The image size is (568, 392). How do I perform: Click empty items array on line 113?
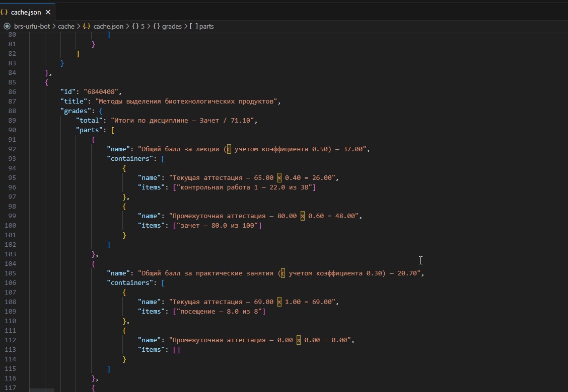click(176, 350)
